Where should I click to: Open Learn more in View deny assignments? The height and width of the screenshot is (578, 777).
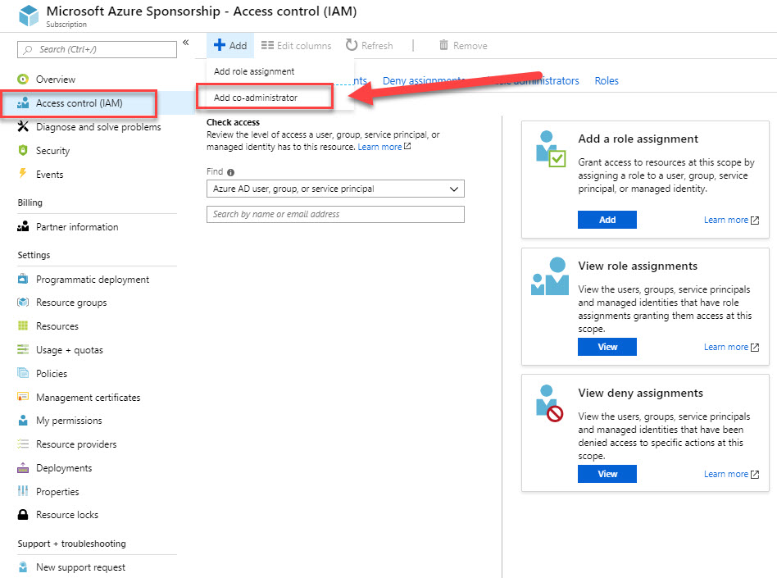[x=731, y=474]
